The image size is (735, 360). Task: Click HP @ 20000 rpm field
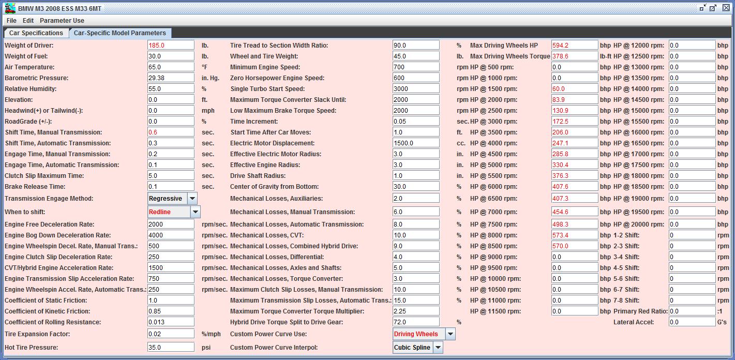(x=692, y=224)
